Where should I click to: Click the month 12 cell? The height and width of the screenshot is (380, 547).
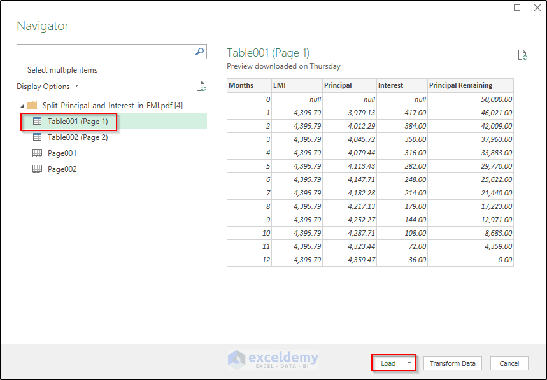click(x=249, y=260)
